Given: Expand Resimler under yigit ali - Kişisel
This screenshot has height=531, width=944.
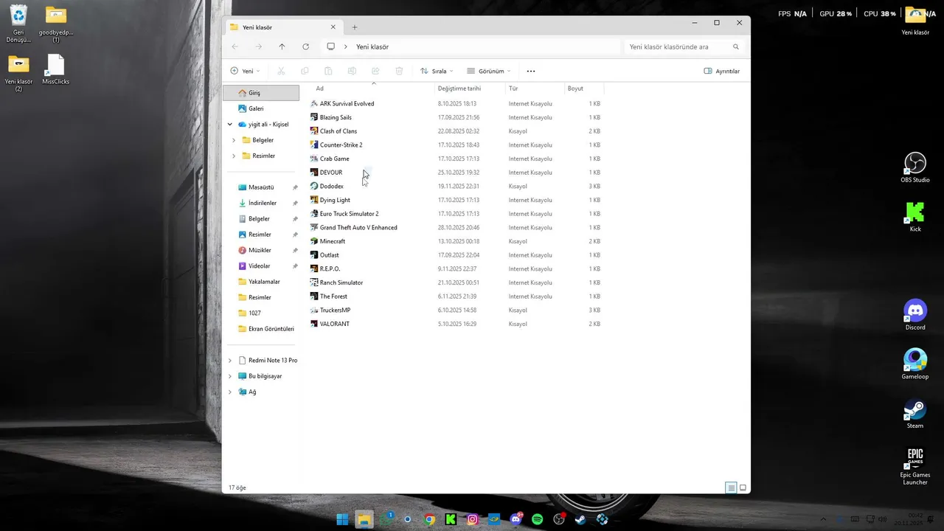Looking at the screenshot, I should (234, 156).
